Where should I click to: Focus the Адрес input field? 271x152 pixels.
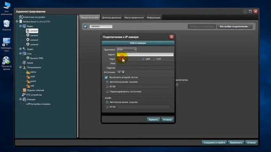point(145,54)
